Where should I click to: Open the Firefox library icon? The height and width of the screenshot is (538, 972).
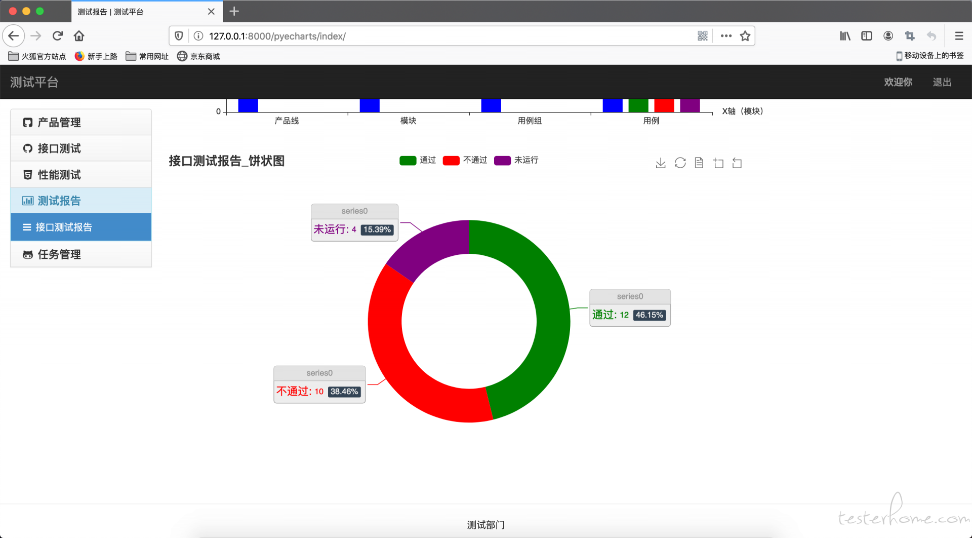(845, 36)
